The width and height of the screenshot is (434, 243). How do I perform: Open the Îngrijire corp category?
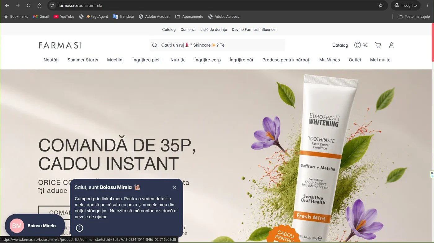208,60
